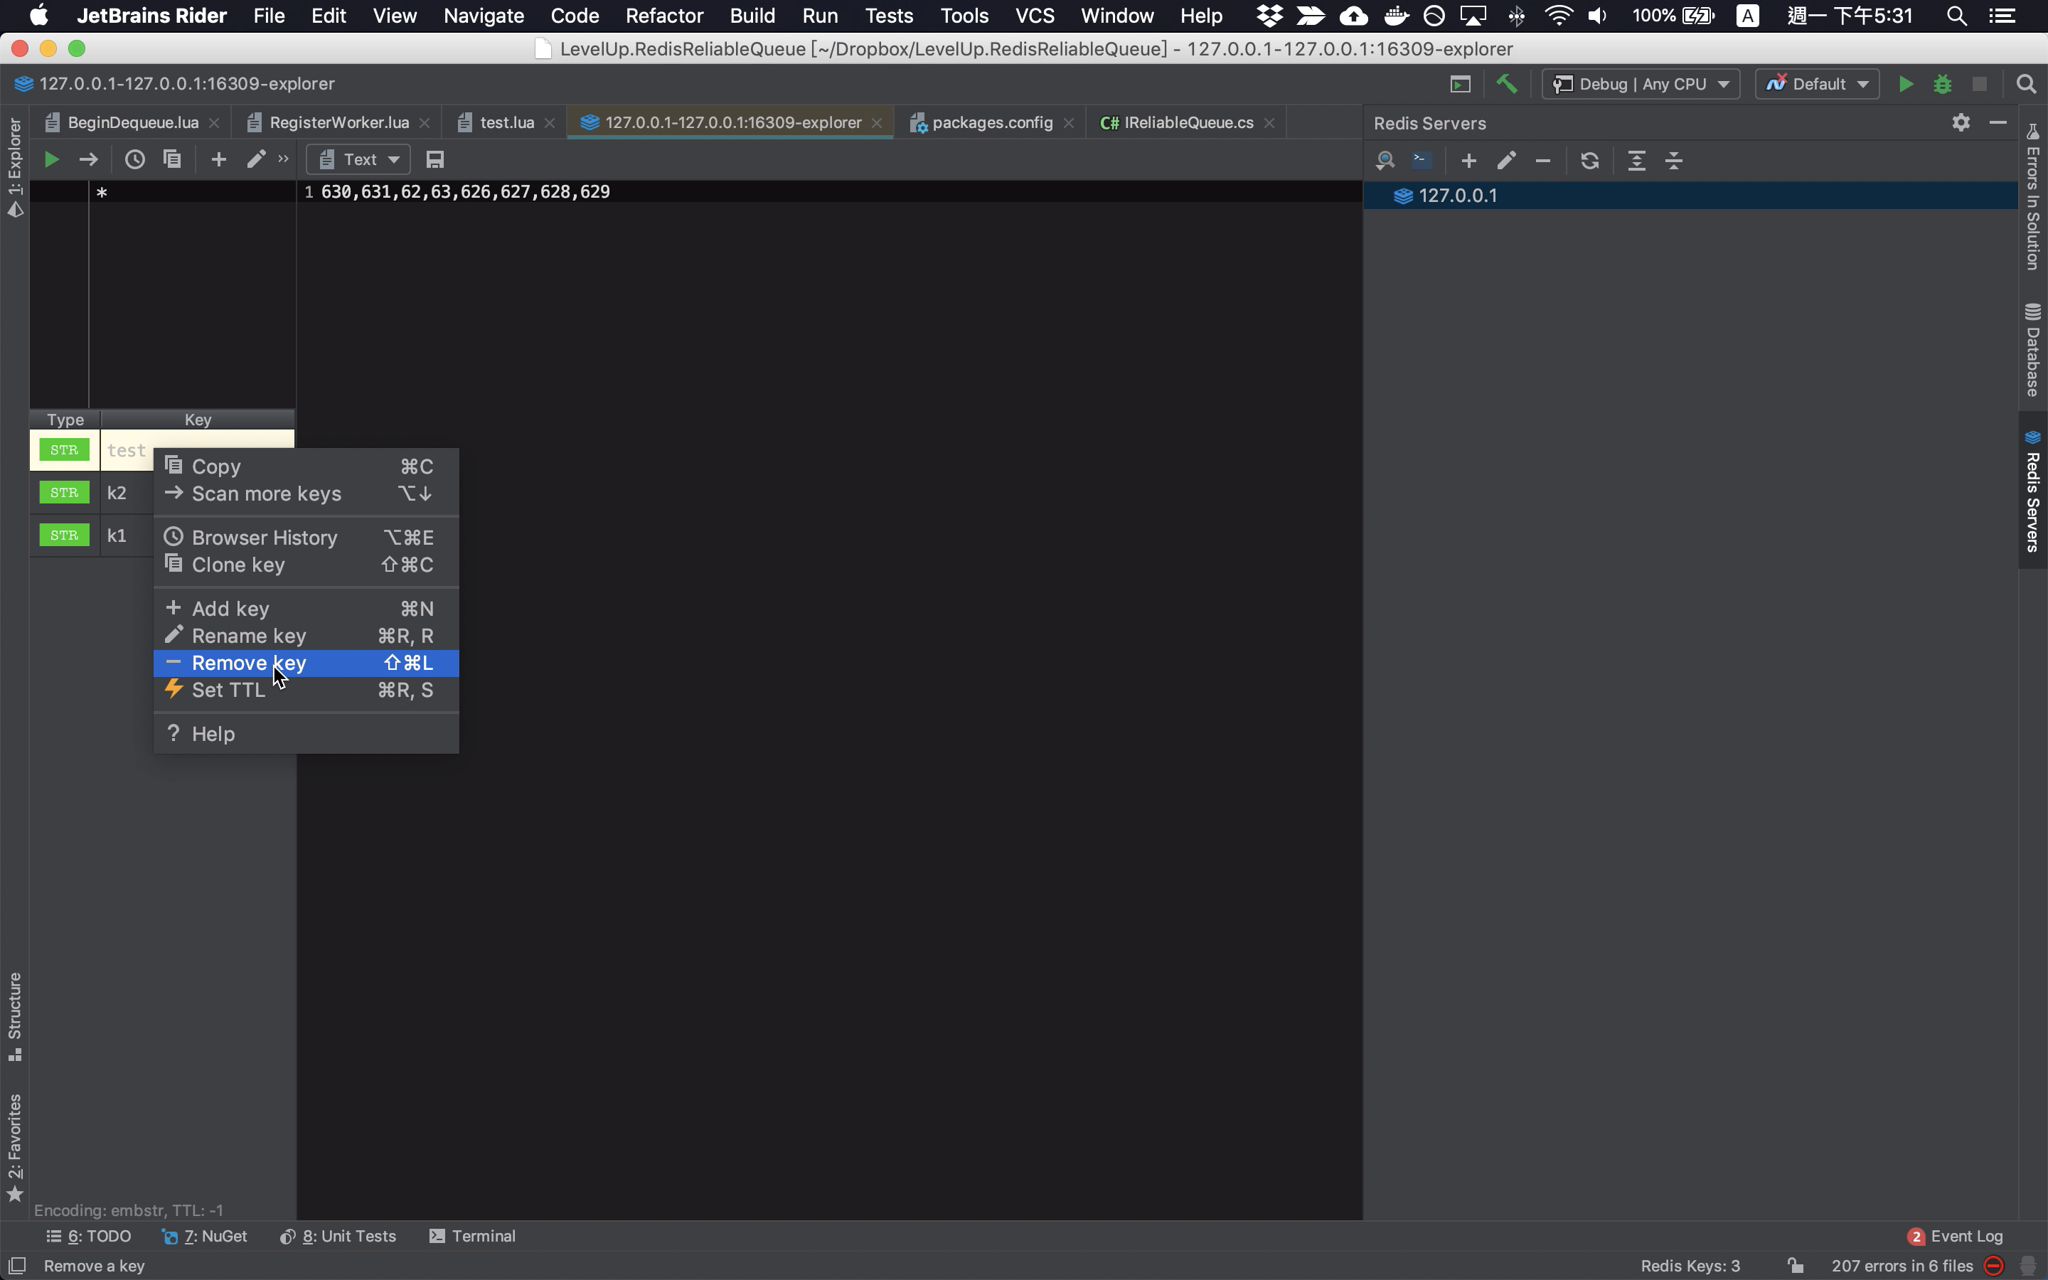Click the green Run button in main toolbar
The height and width of the screenshot is (1280, 2048).
click(1905, 84)
